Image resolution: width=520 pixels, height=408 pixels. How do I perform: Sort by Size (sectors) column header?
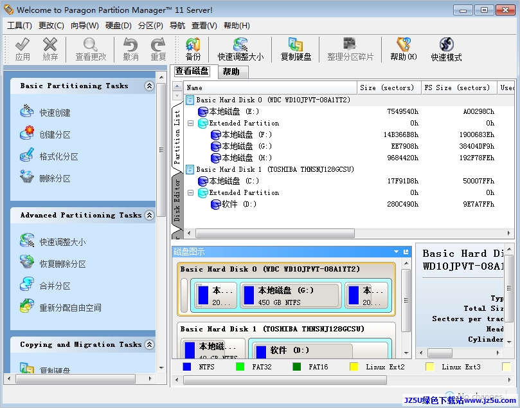389,88
